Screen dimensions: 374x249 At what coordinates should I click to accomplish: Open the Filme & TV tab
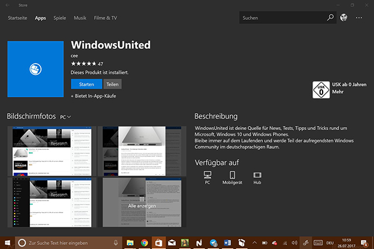(105, 18)
